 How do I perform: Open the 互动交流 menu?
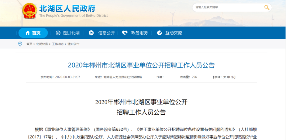(174, 33)
